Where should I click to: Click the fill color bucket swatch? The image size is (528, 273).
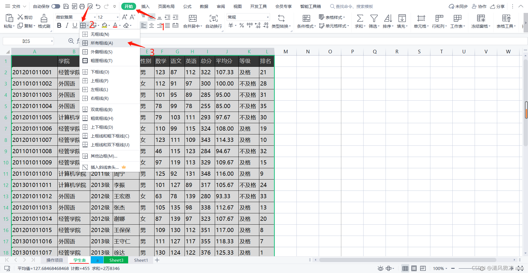pyautogui.click(x=104, y=26)
